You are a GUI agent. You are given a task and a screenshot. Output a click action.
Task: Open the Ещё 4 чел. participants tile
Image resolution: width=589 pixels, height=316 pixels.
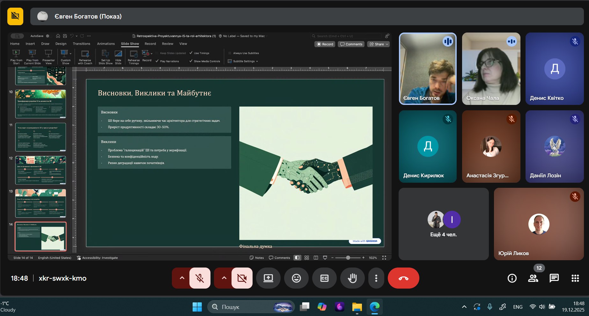coord(443,224)
